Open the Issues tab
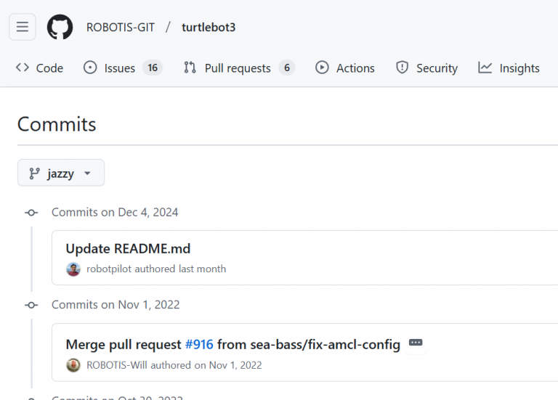This screenshot has height=400, width=558. tap(119, 68)
